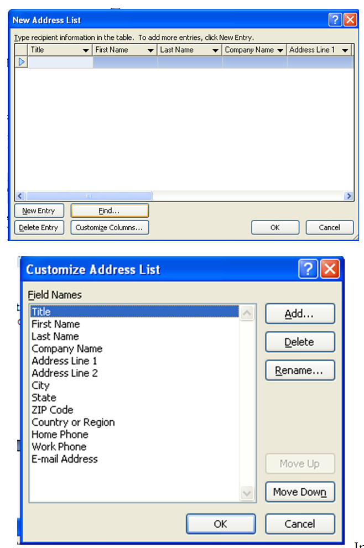Expand the Company Name column dropdown
The width and height of the screenshot is (364, 548).
coord(280,50)
